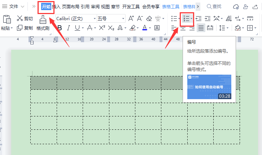Switch to the 引用 tab
The width and height of the screenshot is (262, 155).
tap(85, 7)
